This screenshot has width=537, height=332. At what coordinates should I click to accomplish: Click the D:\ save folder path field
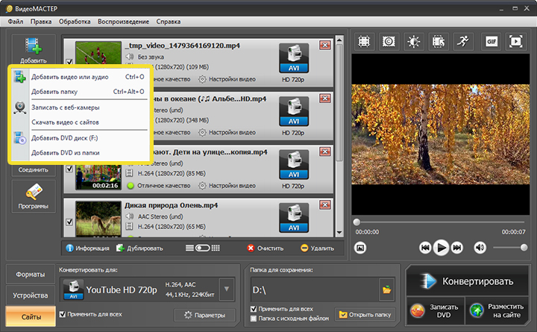[315, 290]
